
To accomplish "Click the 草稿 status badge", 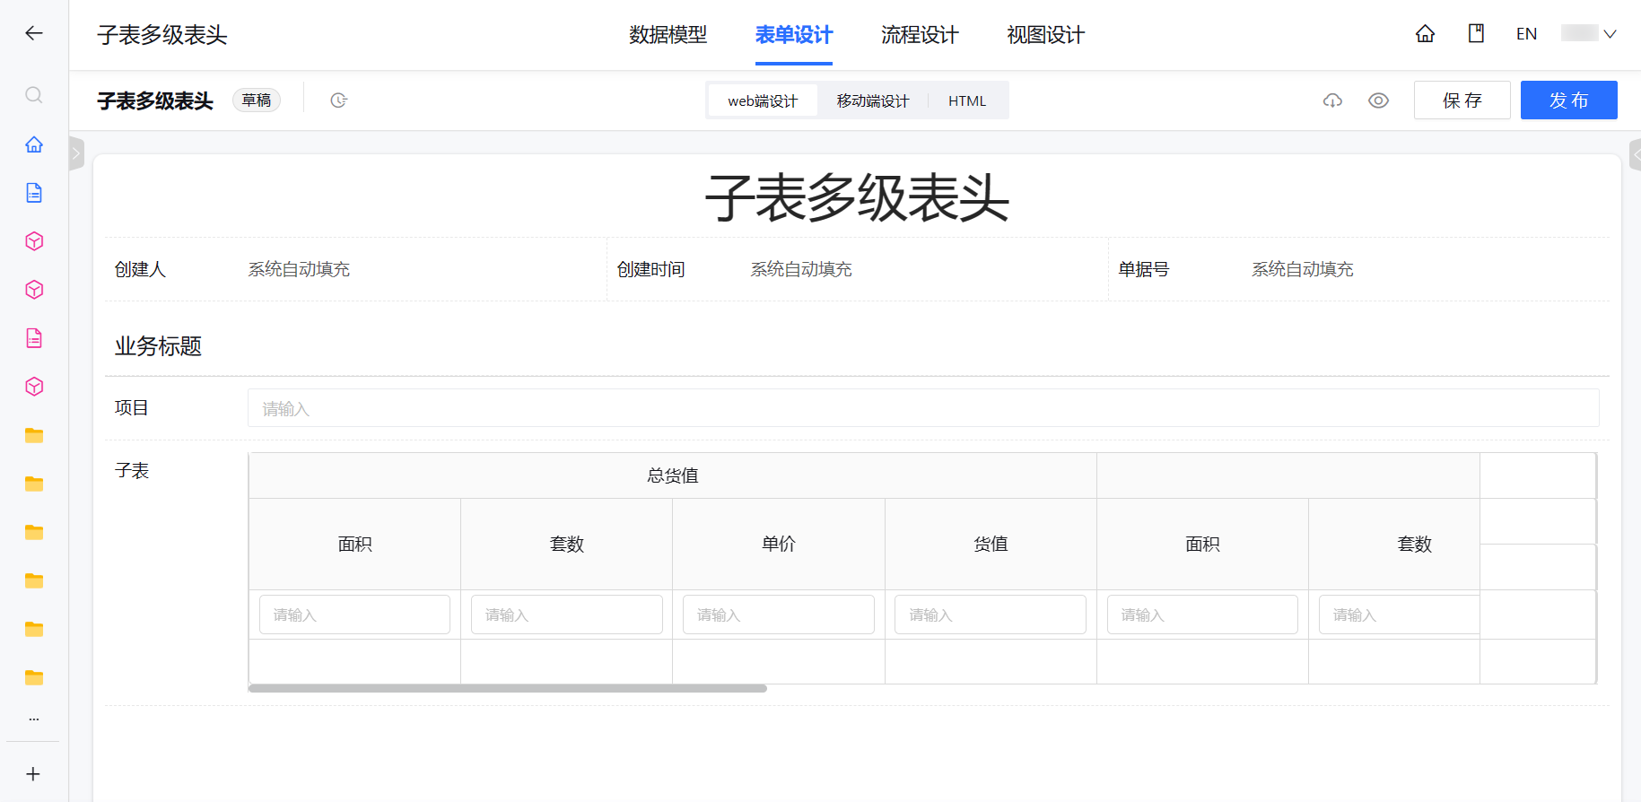I will point(257,100).
